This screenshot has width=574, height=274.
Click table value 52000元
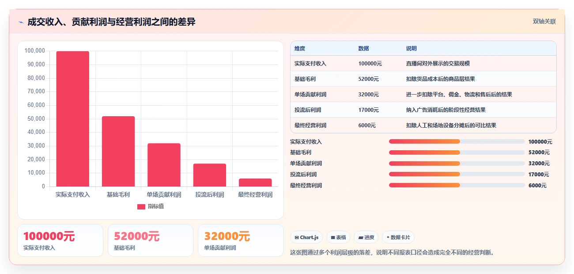tap(369, 79)
